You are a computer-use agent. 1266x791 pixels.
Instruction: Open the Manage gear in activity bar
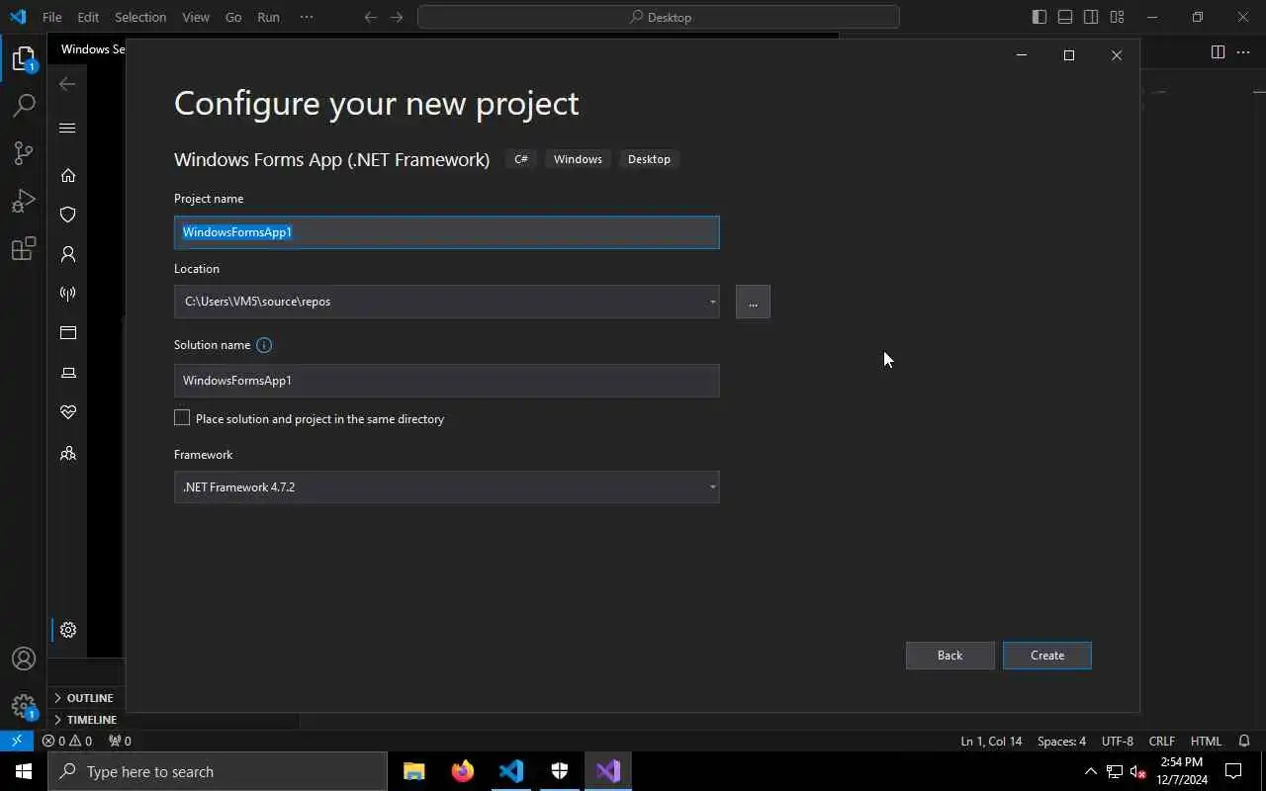[x=24, y=706]
